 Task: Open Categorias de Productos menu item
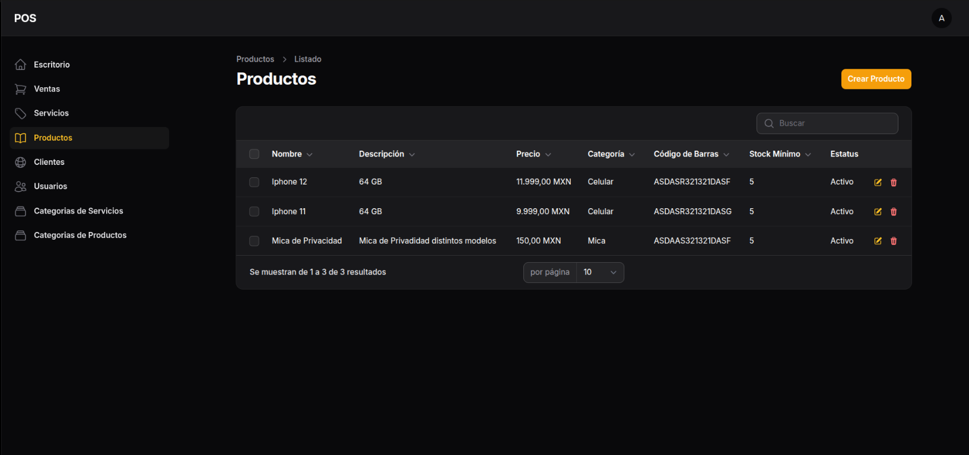[80, 236]
